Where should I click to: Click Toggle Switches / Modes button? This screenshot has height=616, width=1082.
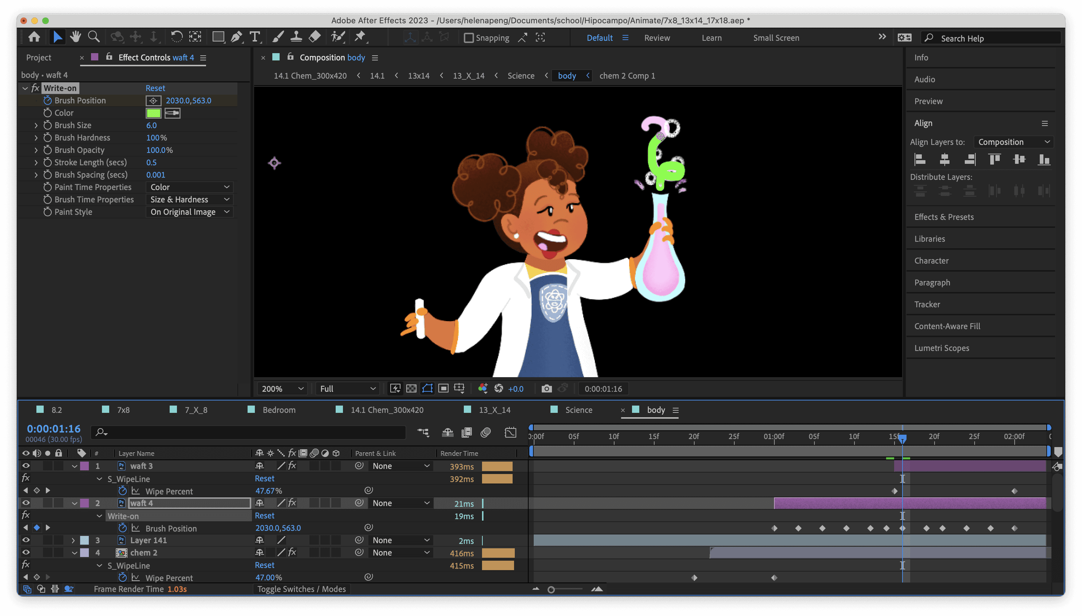tap(301, 589)
